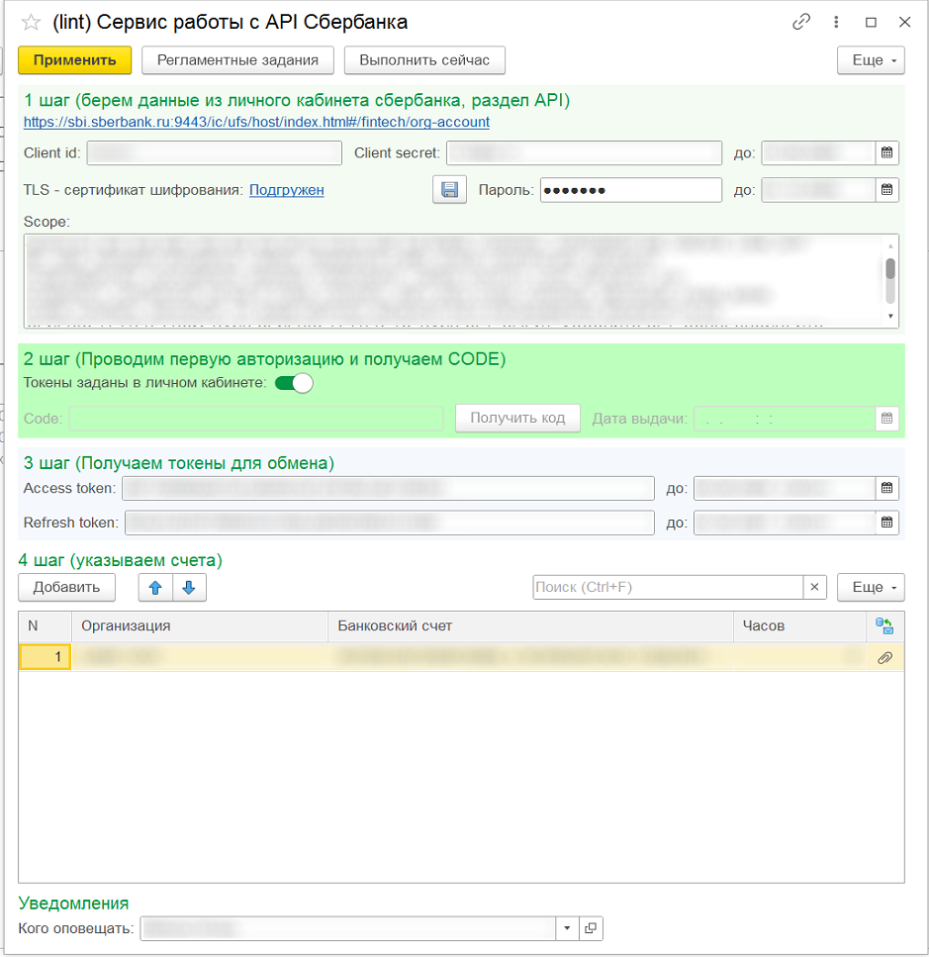Image resolution: width=929 pixels, height=957 pixels.
Task: Sort by N column header
Action: pos(46,626)
